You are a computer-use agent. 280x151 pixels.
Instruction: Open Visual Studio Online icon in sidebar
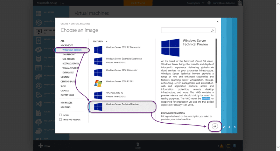[38, 104]
